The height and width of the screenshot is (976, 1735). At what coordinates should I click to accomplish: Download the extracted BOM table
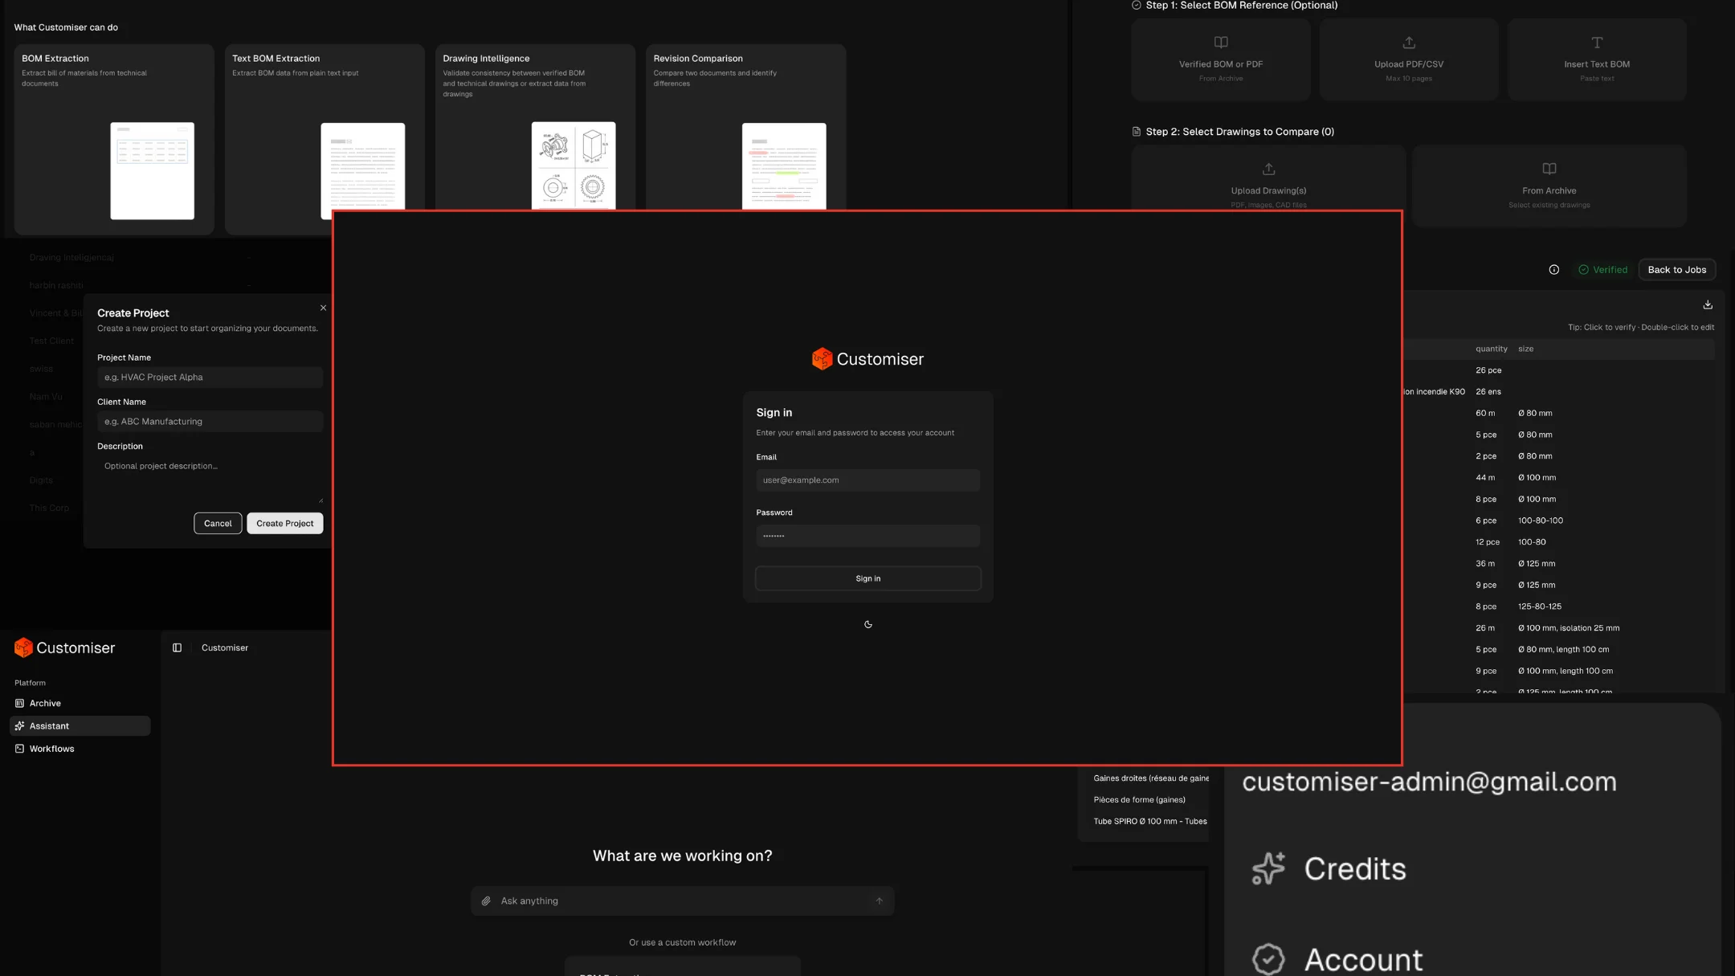(1708, 304)
